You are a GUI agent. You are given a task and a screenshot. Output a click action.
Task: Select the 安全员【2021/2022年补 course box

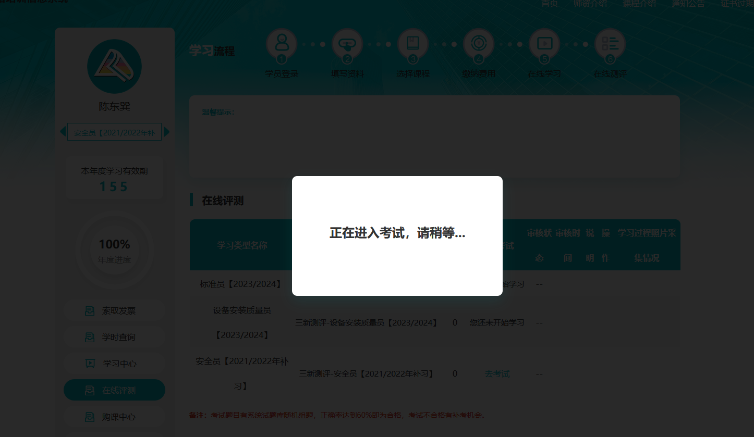point(115,132)
